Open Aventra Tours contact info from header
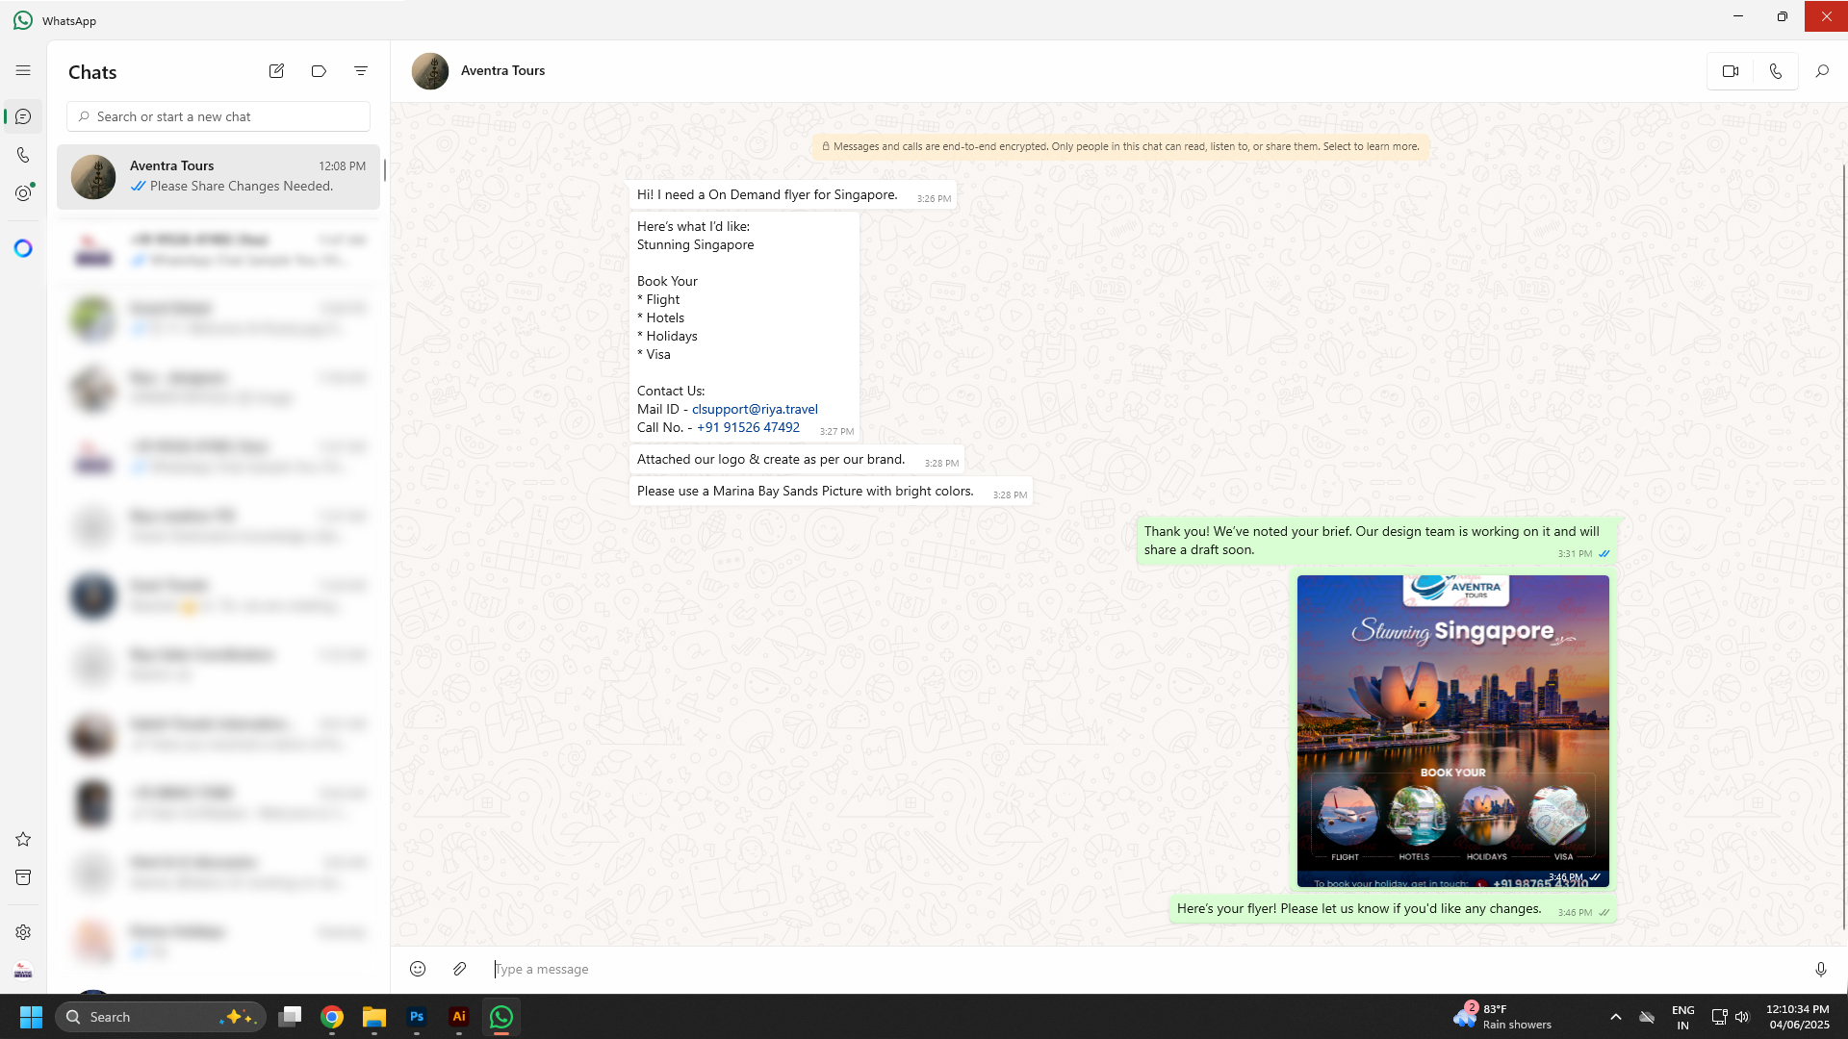 pyautogui.click(x=502, y=70)
